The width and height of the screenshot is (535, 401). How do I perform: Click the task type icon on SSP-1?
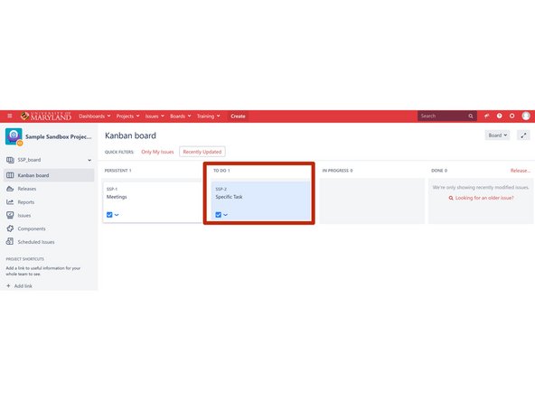(x=109, y=214)
